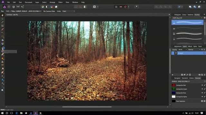Switch to the Histogram tab
The width and height of the screenshot is (206, 115).
pos(177,15)
